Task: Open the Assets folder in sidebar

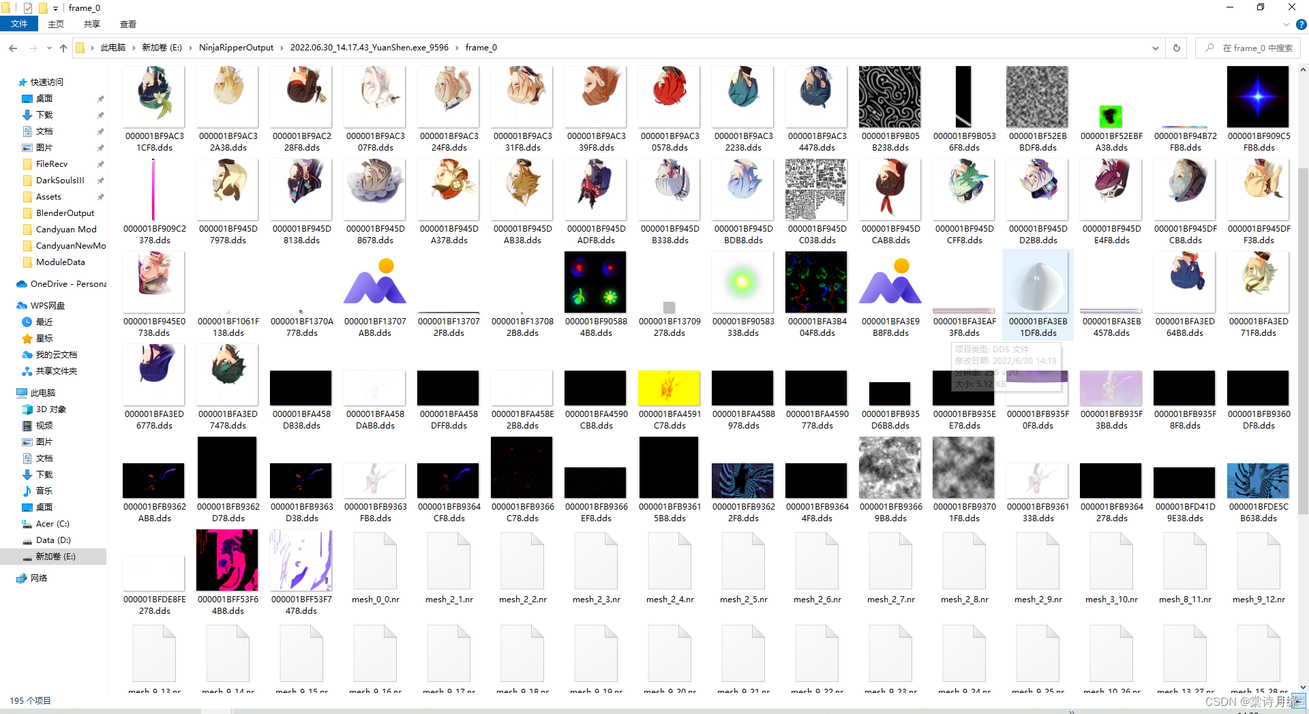Action: pyautogui.click(x=48, y=196)
